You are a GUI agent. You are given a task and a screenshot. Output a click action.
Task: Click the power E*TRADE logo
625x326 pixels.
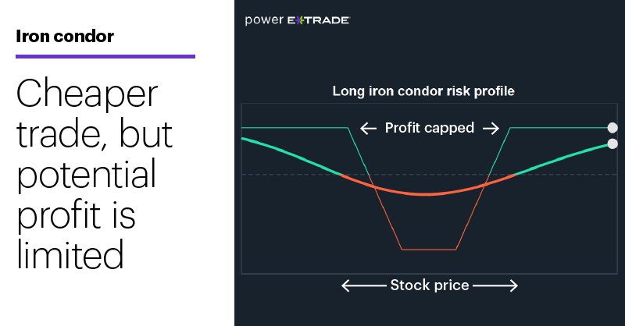click(298, 20)
